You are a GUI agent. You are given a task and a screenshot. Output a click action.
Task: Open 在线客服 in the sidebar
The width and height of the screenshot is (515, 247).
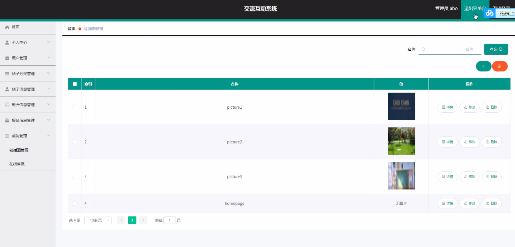click(x=17, y=164)
